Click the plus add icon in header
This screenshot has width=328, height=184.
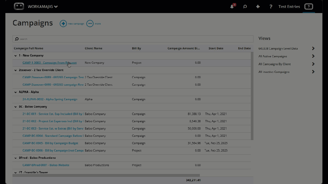(x=258, y=7)
